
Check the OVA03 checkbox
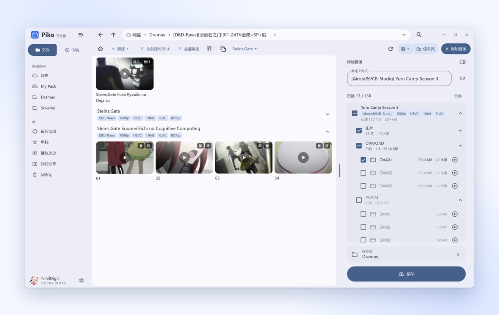point(363,186)
